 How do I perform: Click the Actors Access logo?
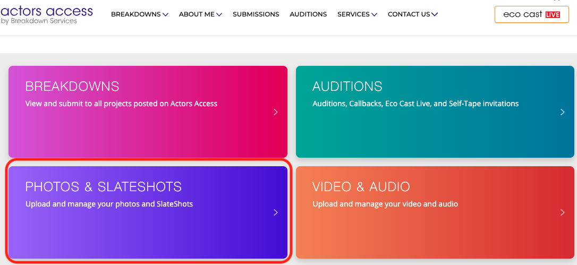tap(46, 15)
